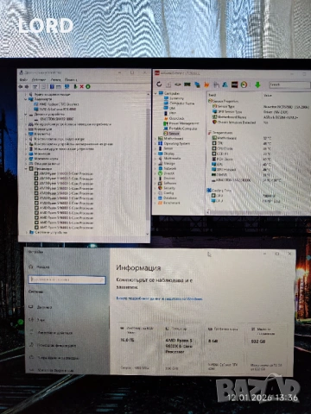Collapse the Processors node in Device Manager
Viewport: 311px width, 414px height.
point(26,168)
